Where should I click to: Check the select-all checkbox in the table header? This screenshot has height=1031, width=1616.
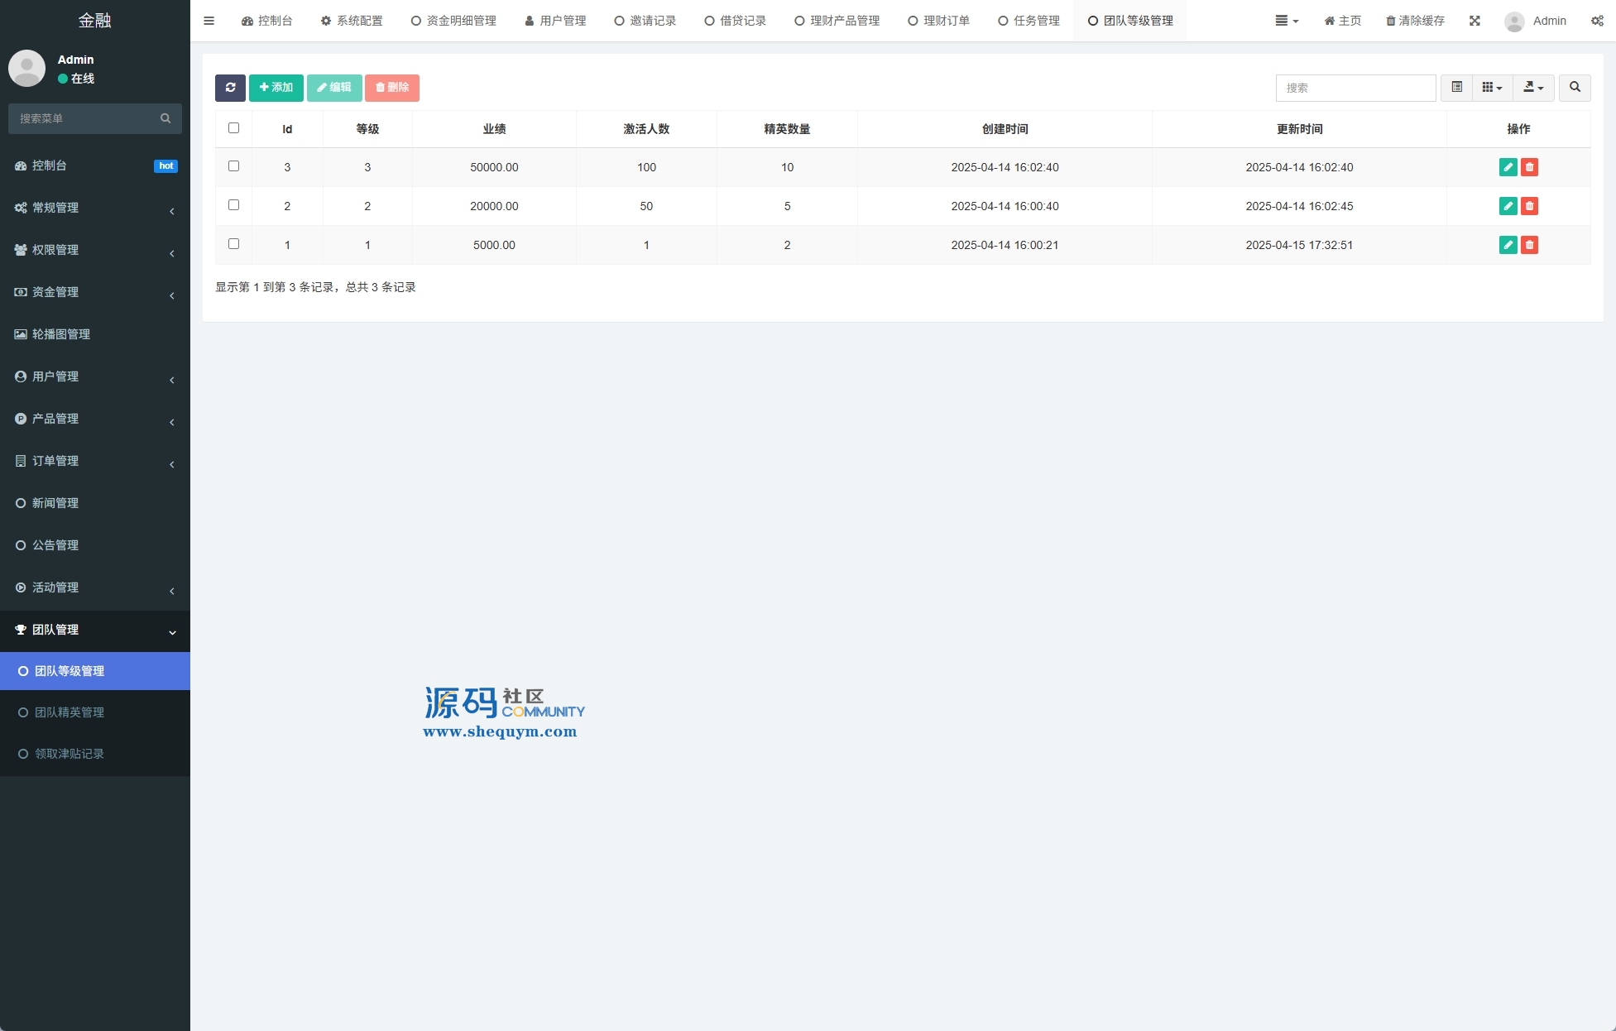pyautogui.click(x=233, y=128)
